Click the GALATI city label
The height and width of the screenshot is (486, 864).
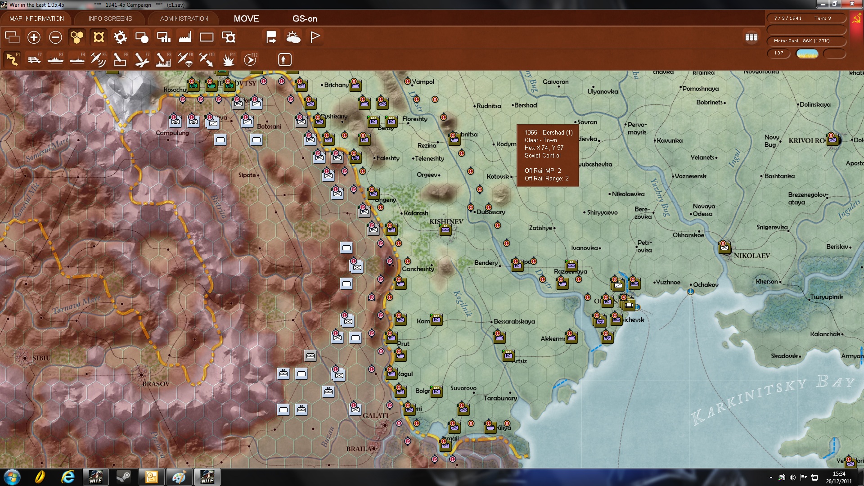376,416
